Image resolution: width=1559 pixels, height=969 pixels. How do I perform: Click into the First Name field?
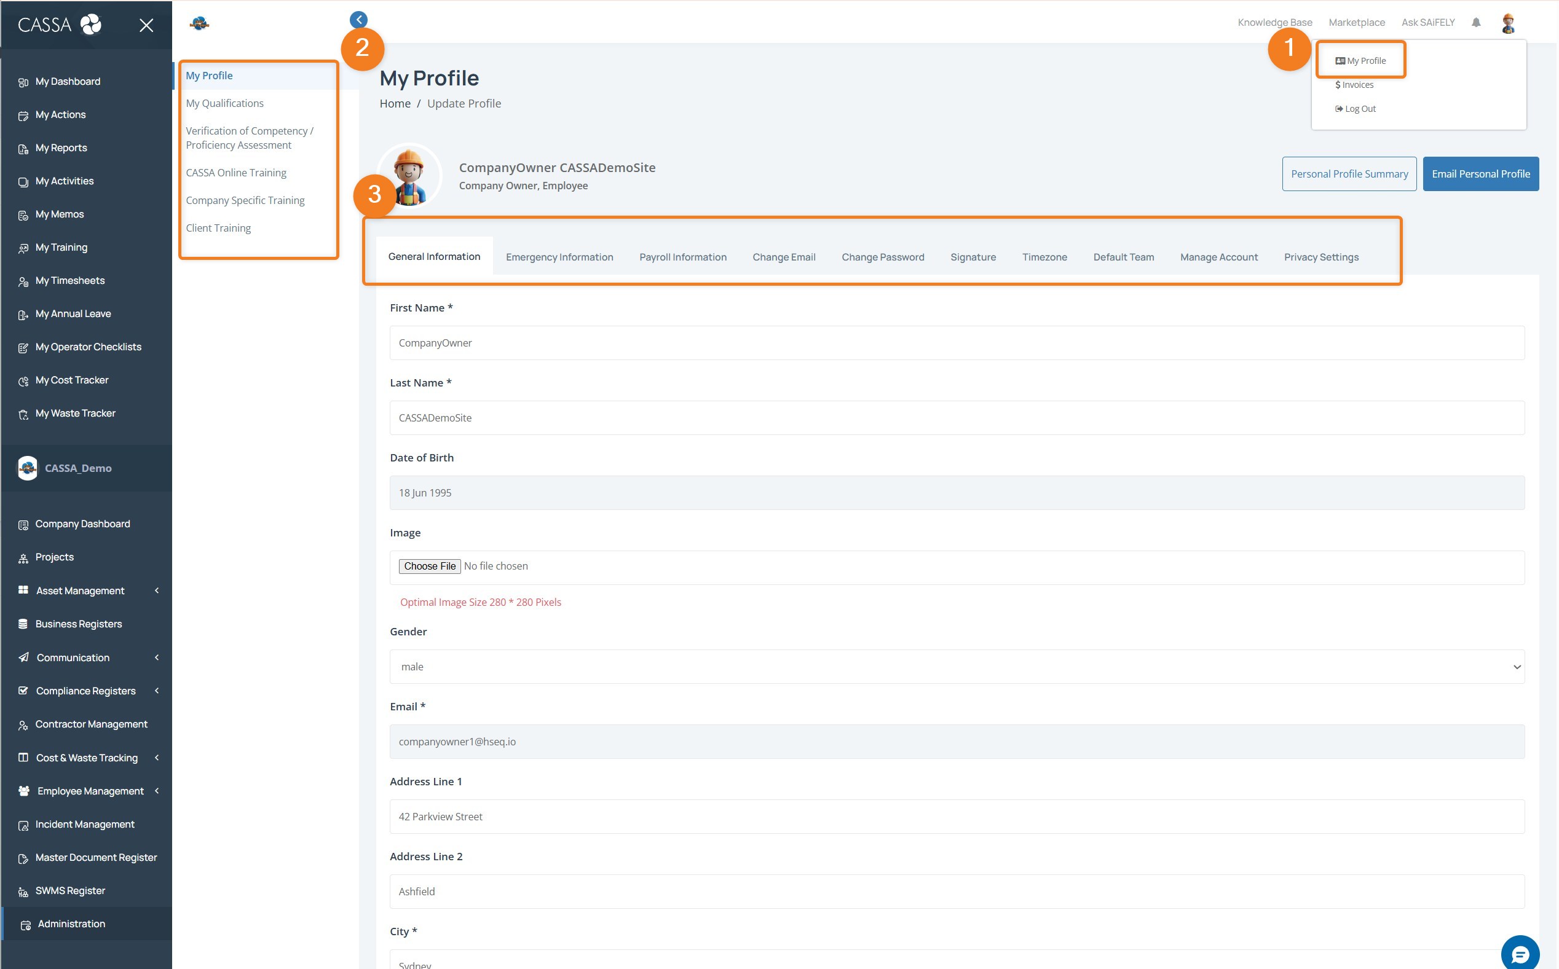tap(957, 343)
